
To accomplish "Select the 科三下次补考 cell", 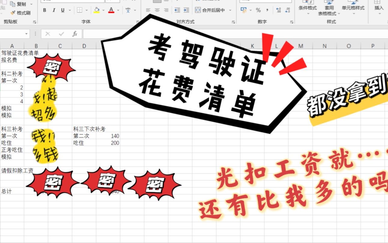I will click(84, 129).
